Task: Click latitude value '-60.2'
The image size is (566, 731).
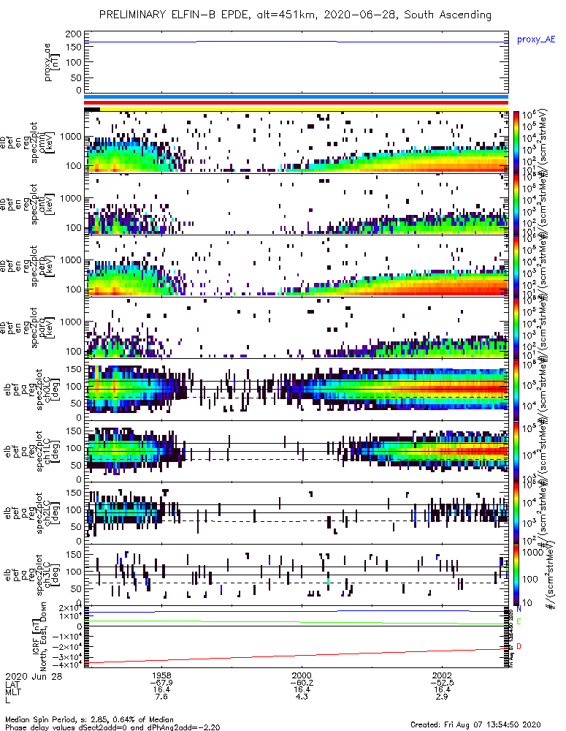Action: coord(302,683)
